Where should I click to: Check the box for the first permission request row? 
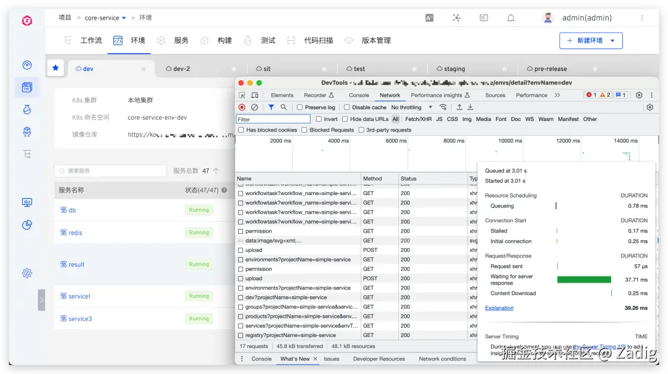(241, 231)
